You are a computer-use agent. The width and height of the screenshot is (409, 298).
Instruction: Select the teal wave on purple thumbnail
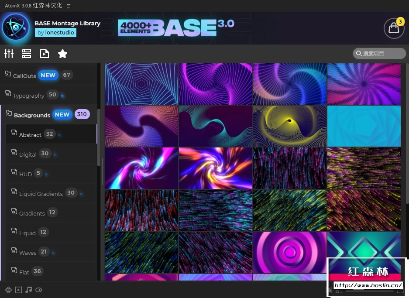(216, 126)
